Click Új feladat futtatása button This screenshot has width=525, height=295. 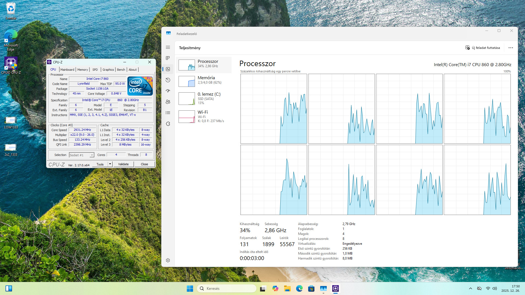tap(483, 48)
